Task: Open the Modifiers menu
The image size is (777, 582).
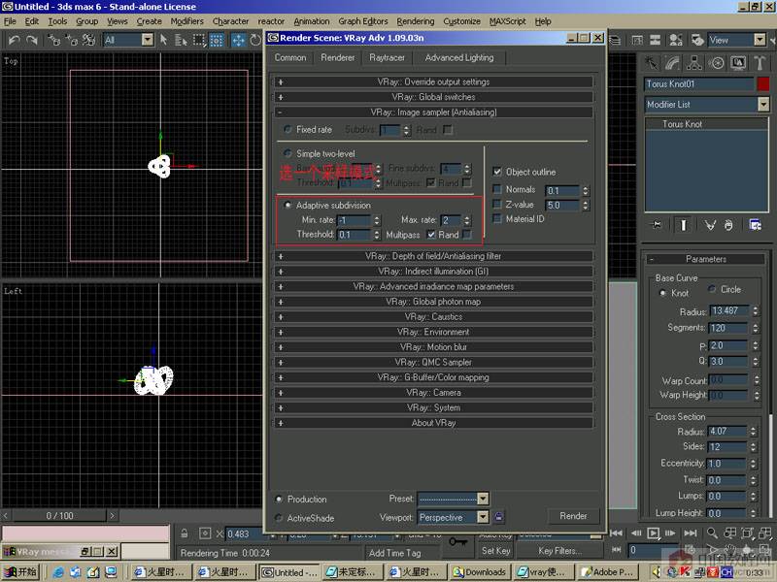Action: (x=186, y=21)
